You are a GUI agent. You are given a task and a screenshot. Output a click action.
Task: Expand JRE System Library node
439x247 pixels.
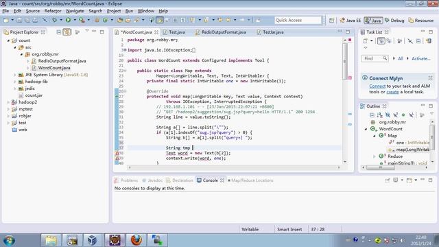pyautogui.click(x=15, y=75)
